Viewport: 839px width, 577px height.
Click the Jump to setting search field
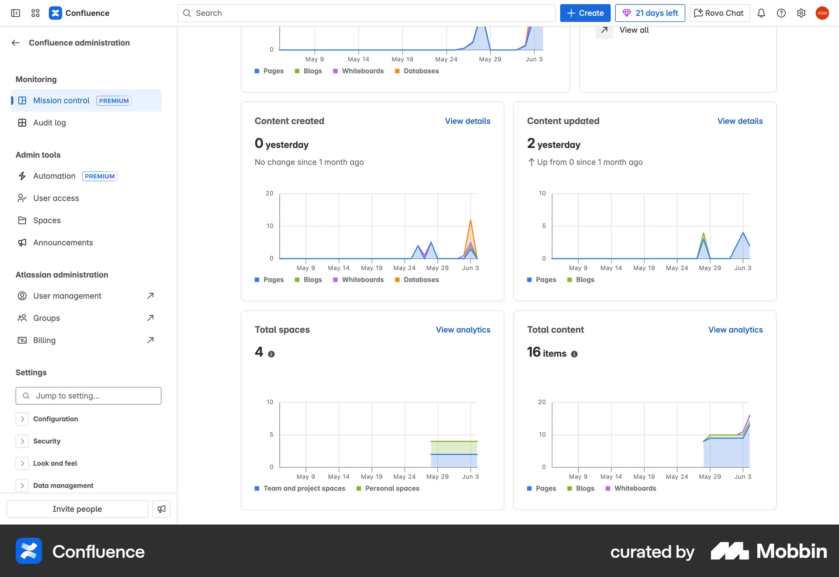click(88, 396)
